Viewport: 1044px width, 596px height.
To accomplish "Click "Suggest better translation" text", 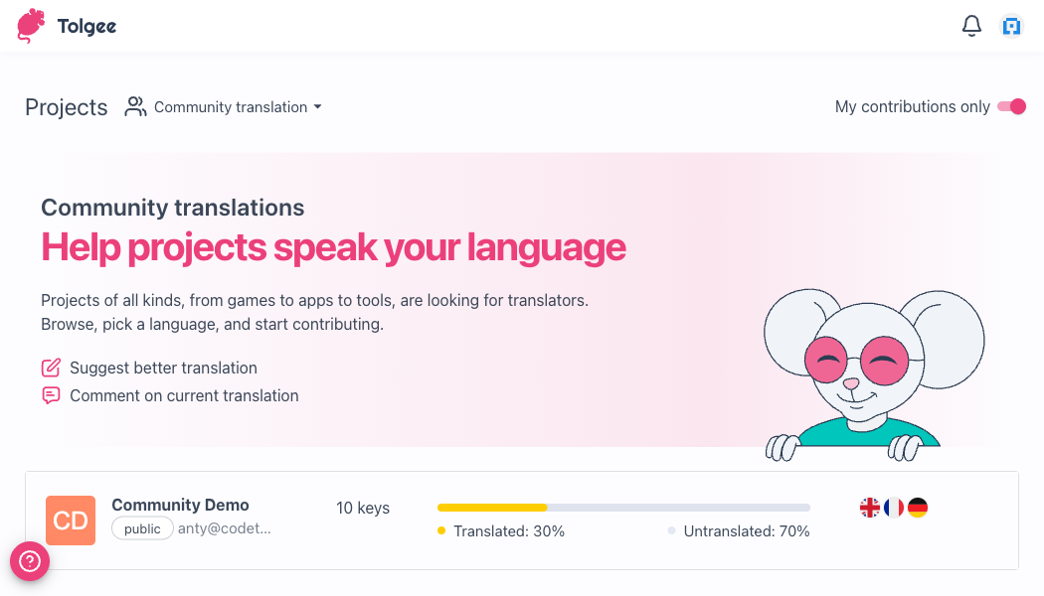I will 163,368.
